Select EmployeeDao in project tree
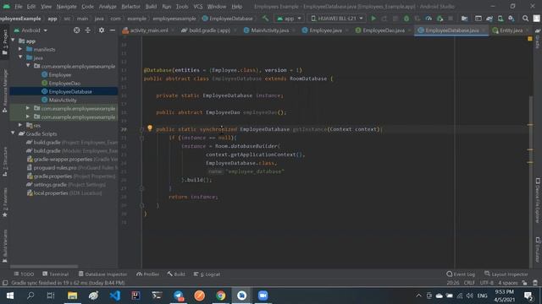The image size is (542, 304). coord(64,83)
